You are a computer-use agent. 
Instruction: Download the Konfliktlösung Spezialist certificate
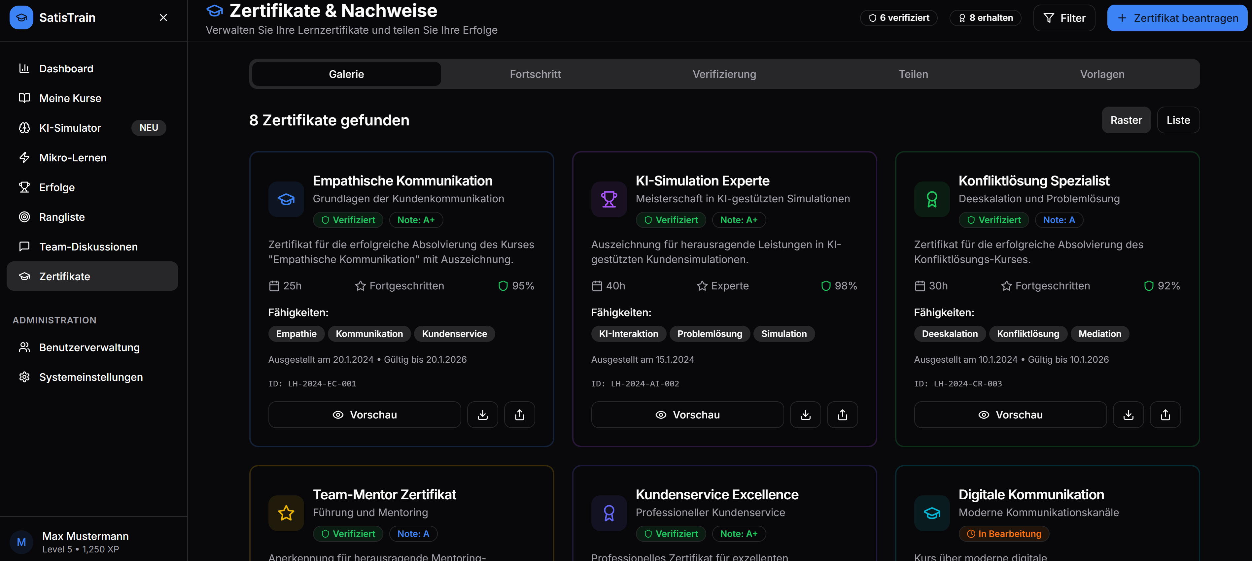coord(1129,415)
